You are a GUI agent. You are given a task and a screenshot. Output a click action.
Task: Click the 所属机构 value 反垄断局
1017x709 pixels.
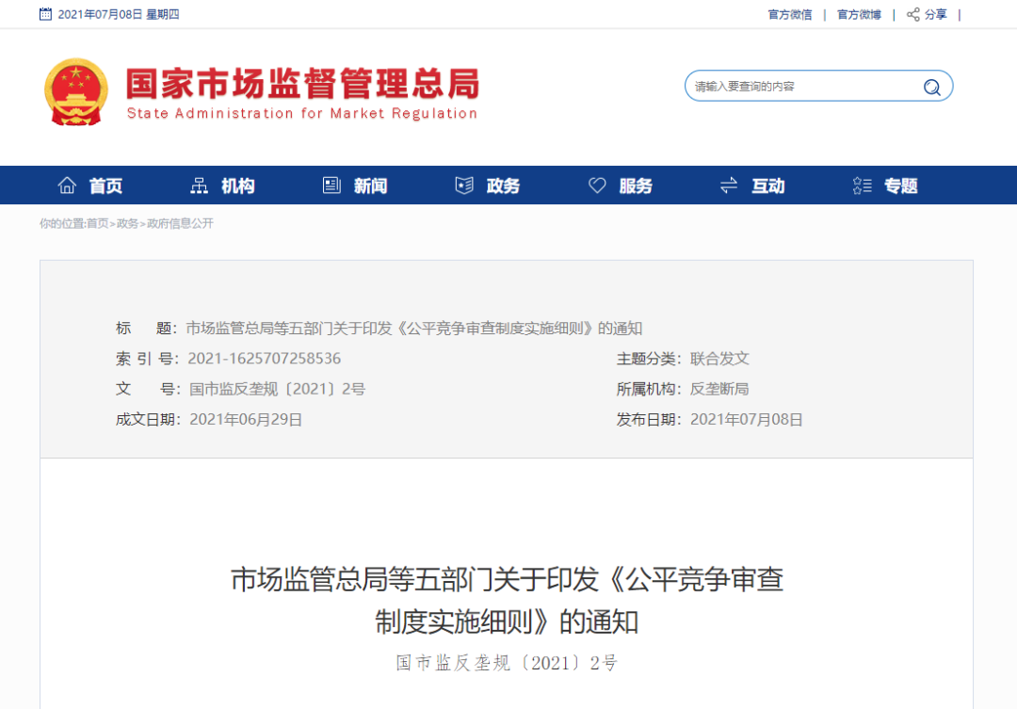(x=719, y=389)
